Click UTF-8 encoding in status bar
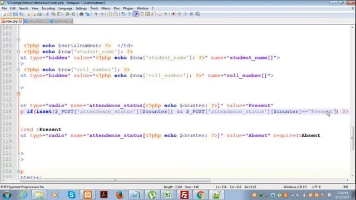This screenshot has height=200, width=356. (x=317, y=187)
